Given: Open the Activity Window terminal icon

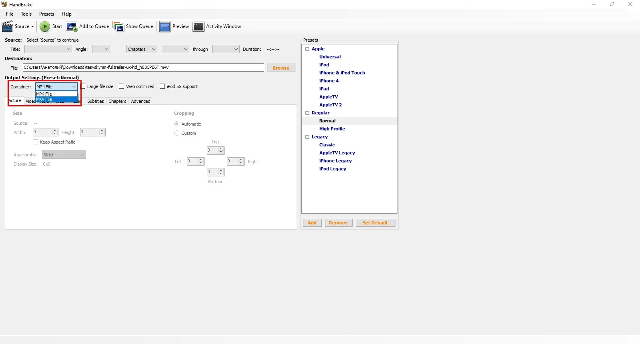Looking at the screenshot, I should pos(199,26).
